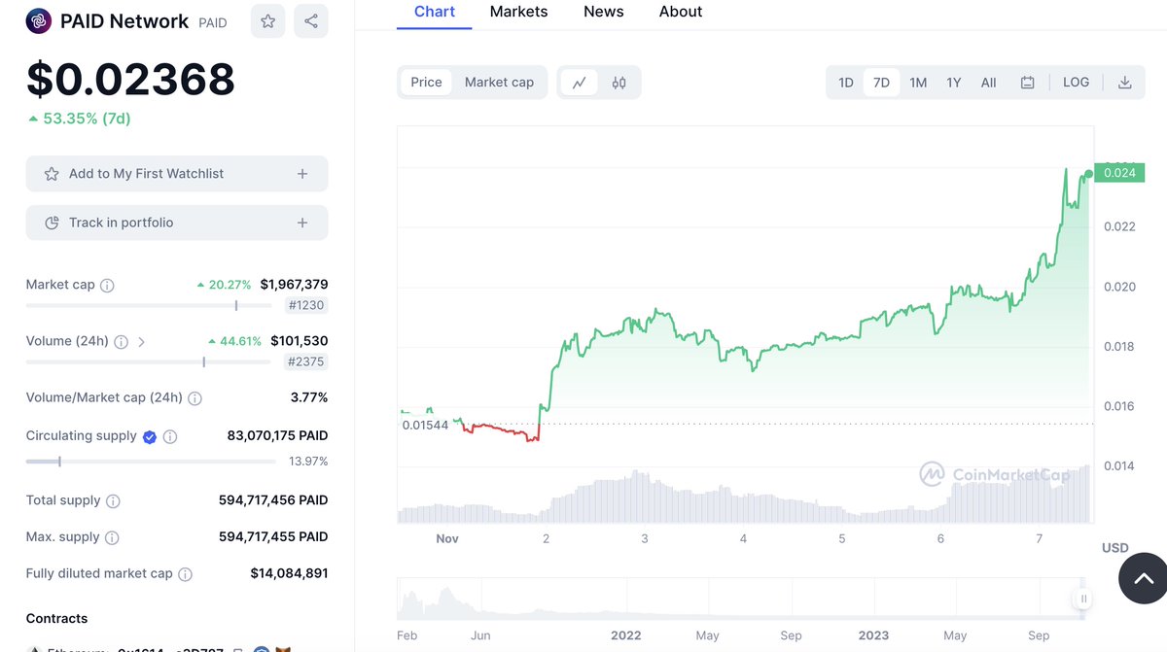Click the verified checkmark beside Circulating supply
1167x652 pixels.
pos(149,436)
